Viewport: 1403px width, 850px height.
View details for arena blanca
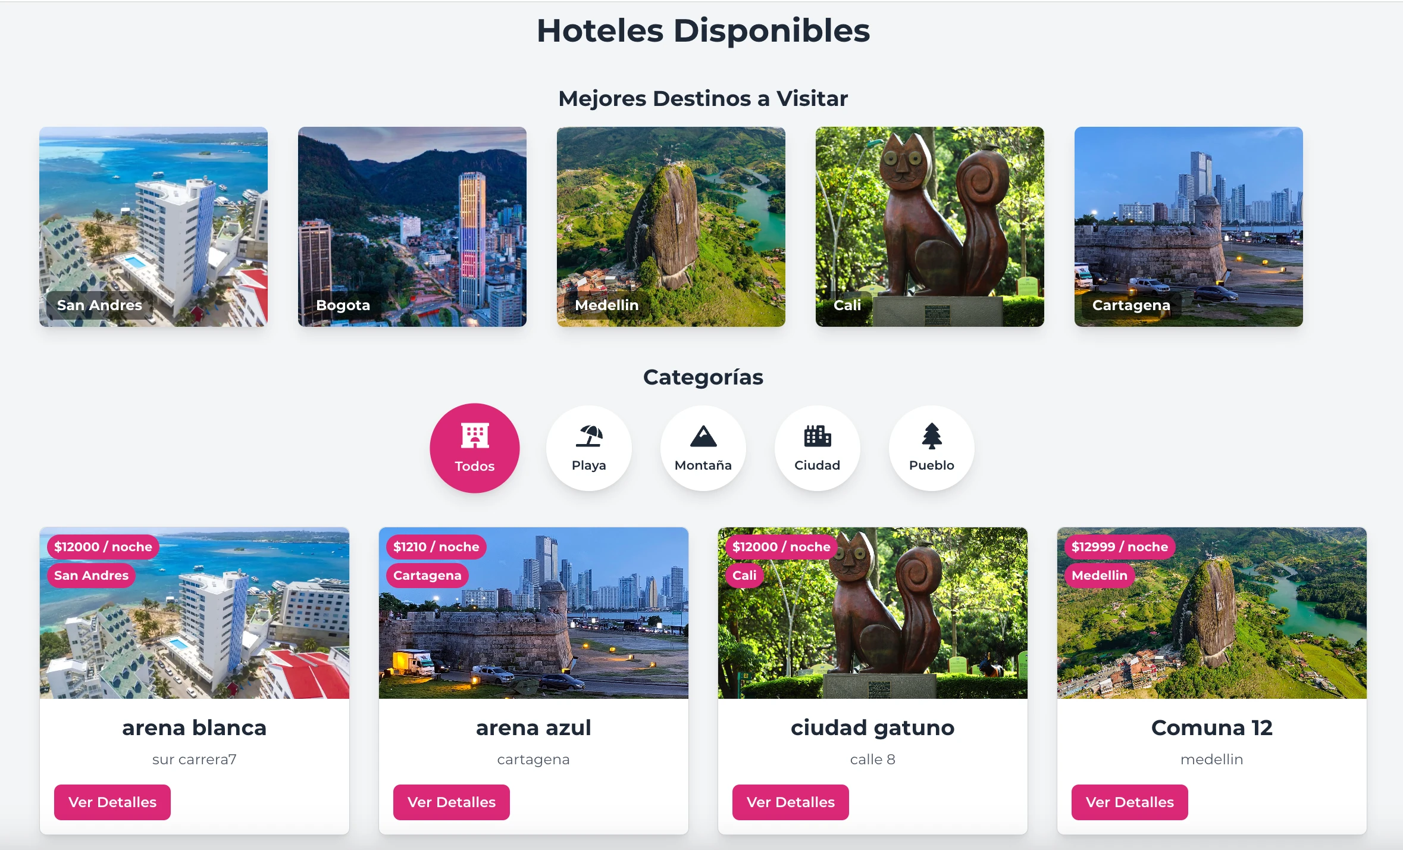coord(112,802)
